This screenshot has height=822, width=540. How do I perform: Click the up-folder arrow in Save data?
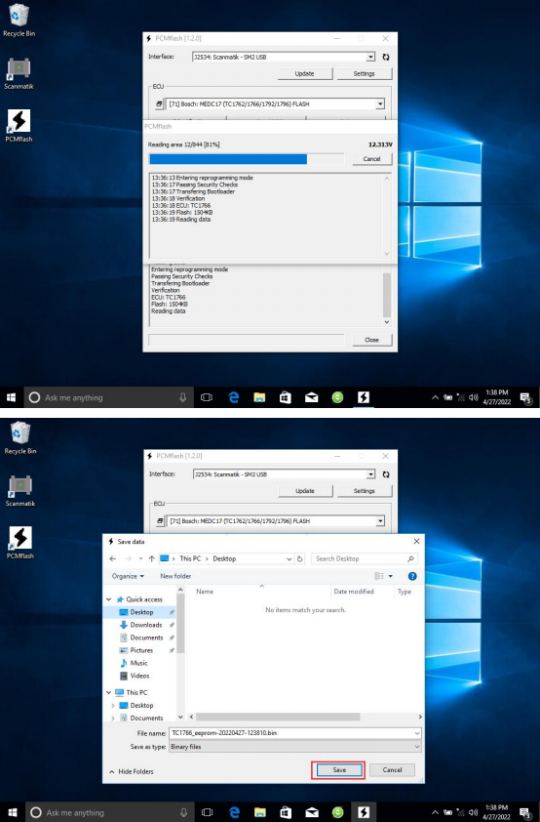click(152, 558)
